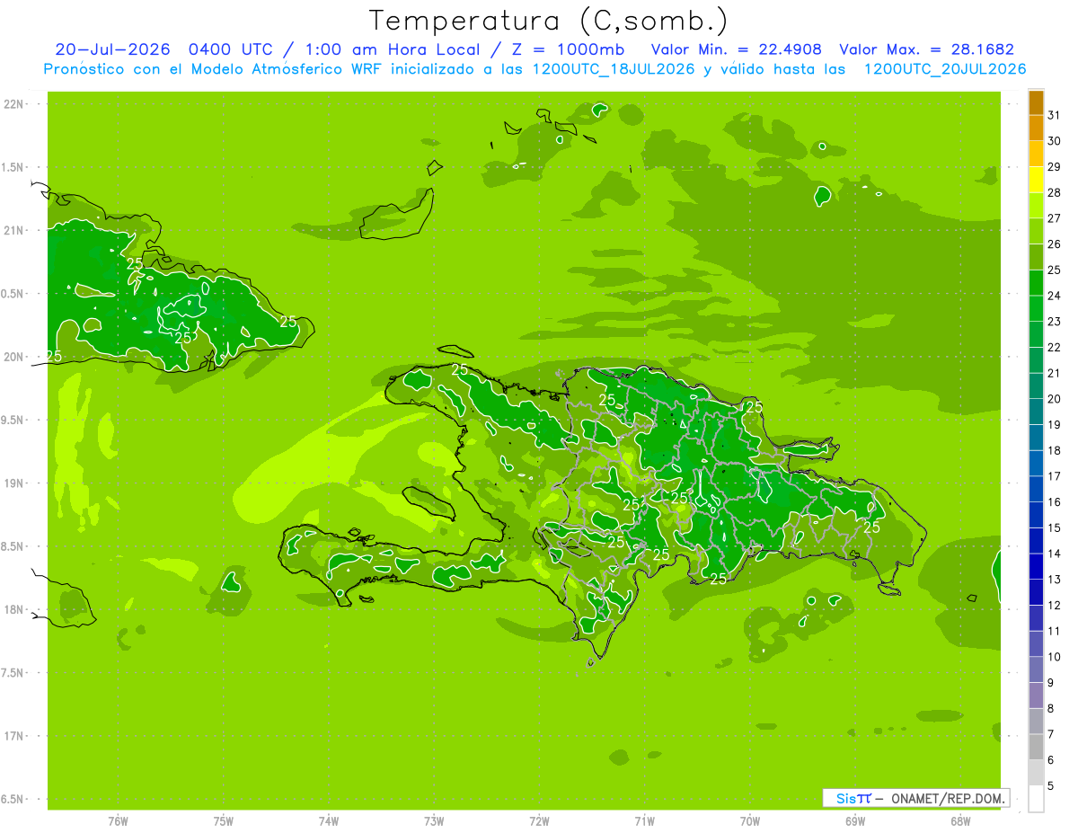This screenshot has width=1078, height=833.
Task: Click the "76W" longitude axis label
Action: tap(118, 820)
